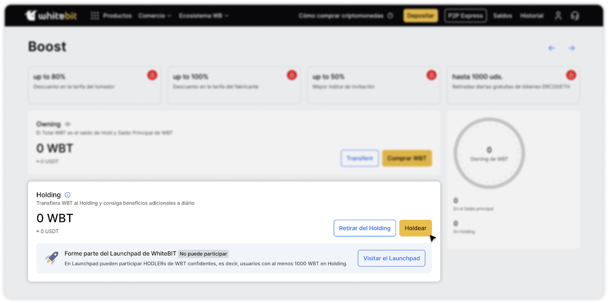Image resolution: width=608 pixels, height=303 pixels.
Task: Open the Historial menu item
Action: pyautogui.click(x=532, y=16)
